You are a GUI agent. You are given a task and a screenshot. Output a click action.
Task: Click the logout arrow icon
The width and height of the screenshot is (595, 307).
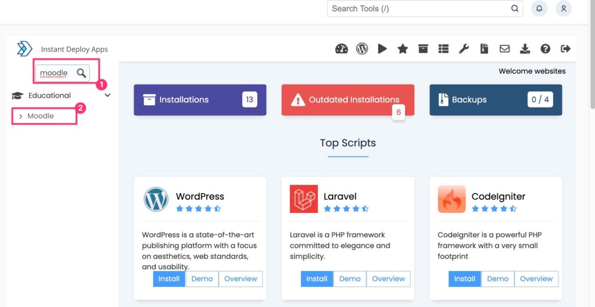click(565, 49)
